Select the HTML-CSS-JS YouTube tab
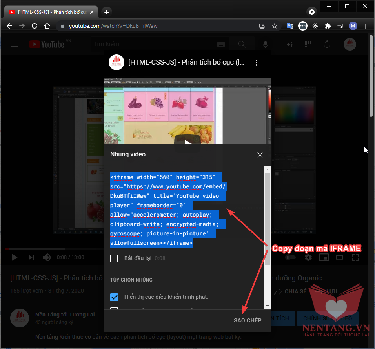This screenshot has height=349, width=375. 51,12
